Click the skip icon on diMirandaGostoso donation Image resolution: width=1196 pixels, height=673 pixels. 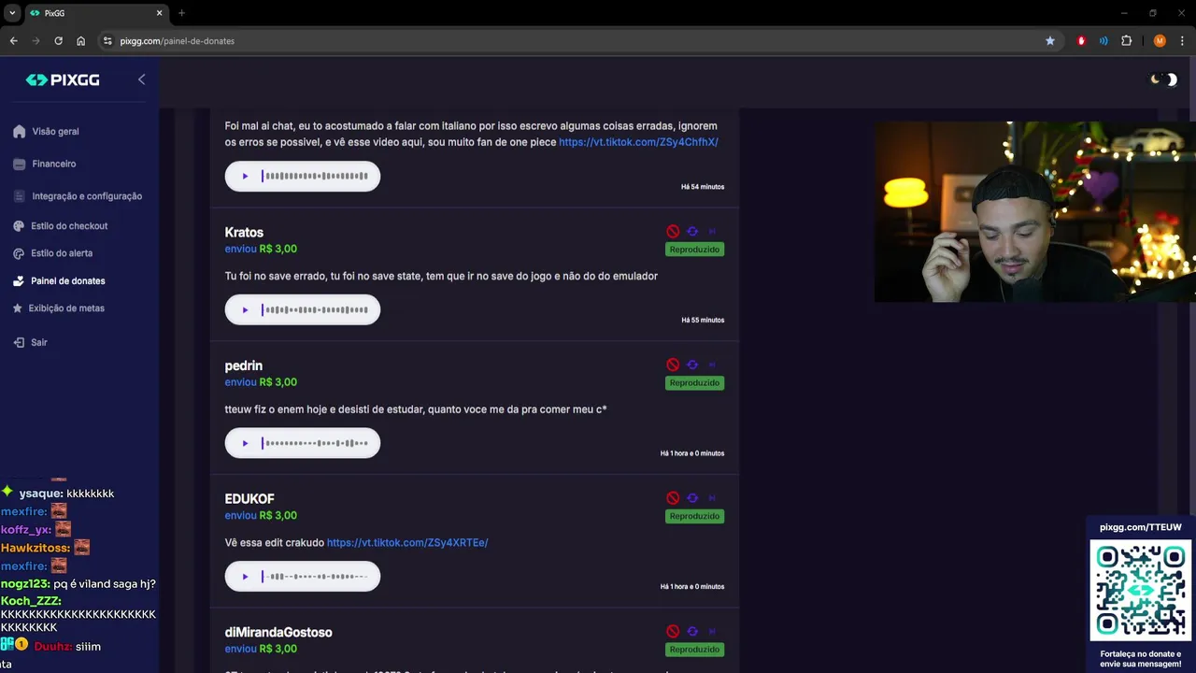pos(712,632)
